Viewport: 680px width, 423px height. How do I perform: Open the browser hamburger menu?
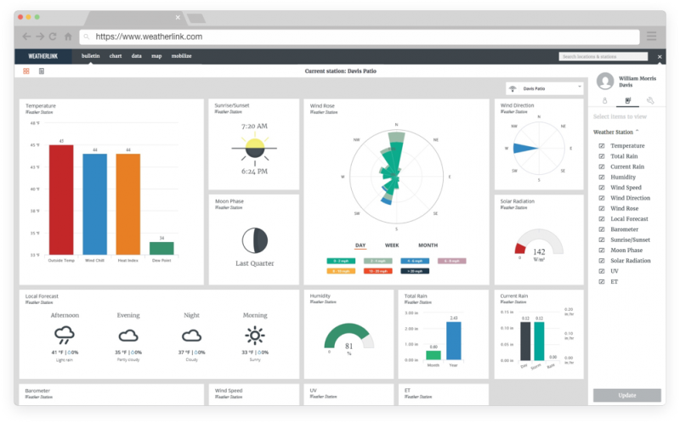651,37
